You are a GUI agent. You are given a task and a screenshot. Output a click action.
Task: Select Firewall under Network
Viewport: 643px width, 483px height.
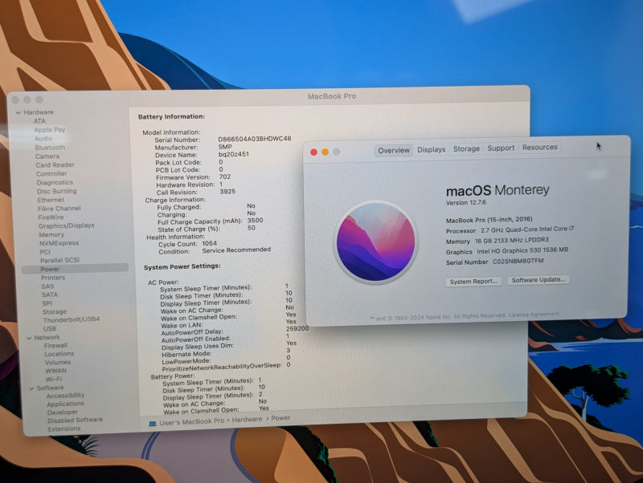pyautogui.click(x=55, y=346)
